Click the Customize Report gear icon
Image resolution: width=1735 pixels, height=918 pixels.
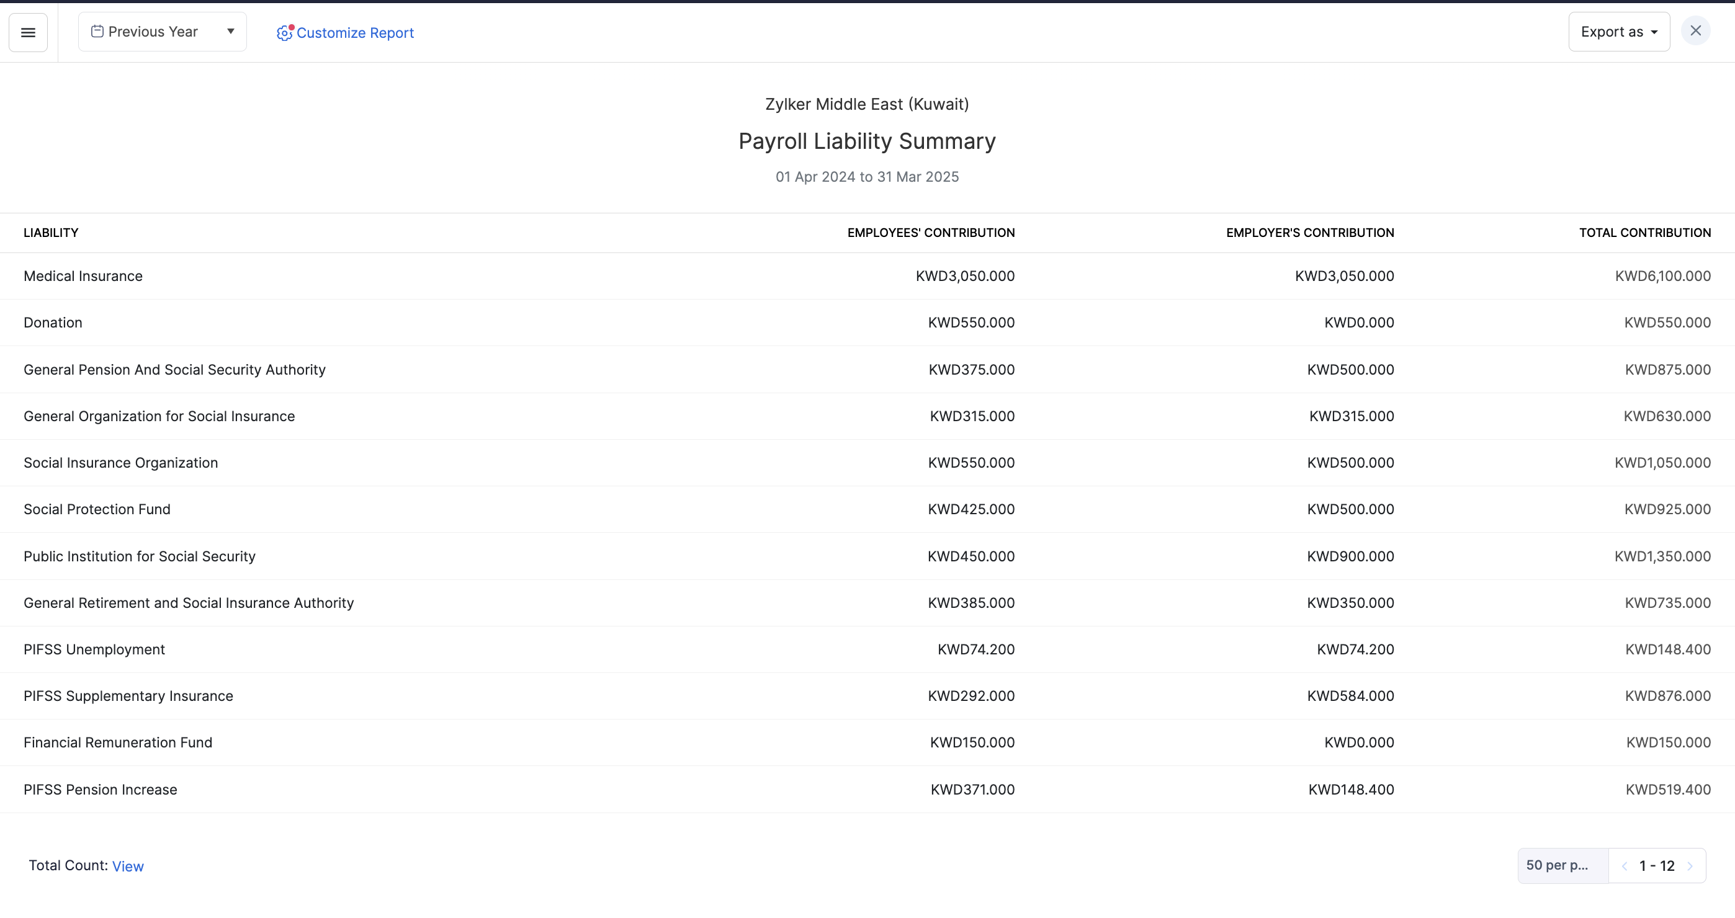(x=284, y=33)
